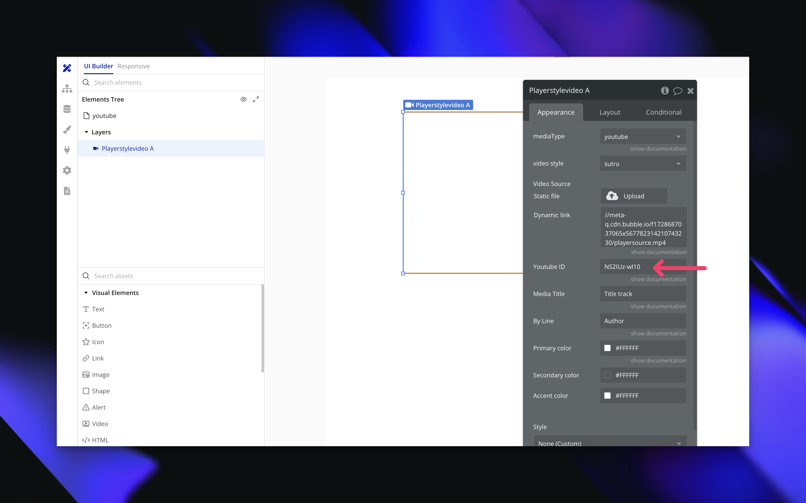Click the search icon beside Search assets
The image size is (806, 503).
tap(86, 276)
